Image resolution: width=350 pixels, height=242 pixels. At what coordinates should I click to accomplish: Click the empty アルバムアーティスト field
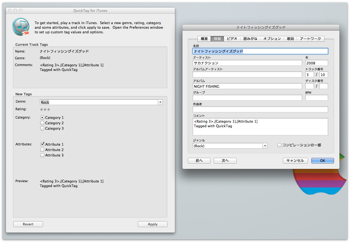[x=247, y=74]
